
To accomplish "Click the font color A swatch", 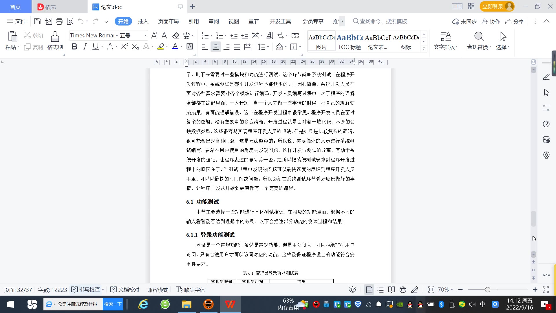I will [x=175, y=46].
